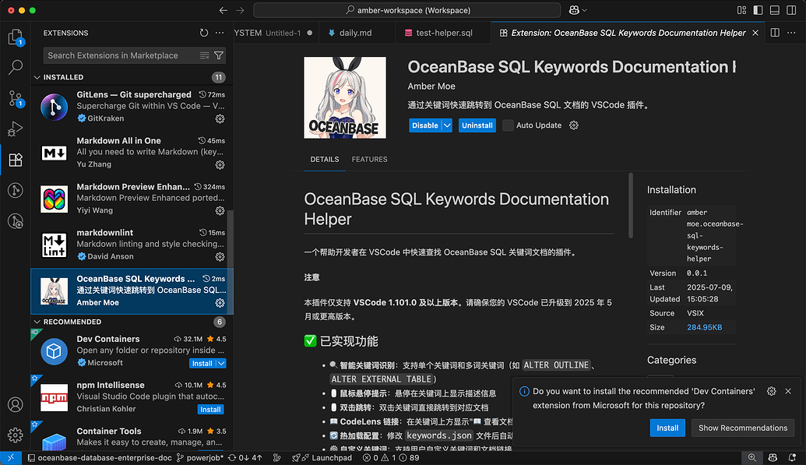Open Source Control view in activity bar
Viewport: 806px width, 465px height.
coord(15,98)
